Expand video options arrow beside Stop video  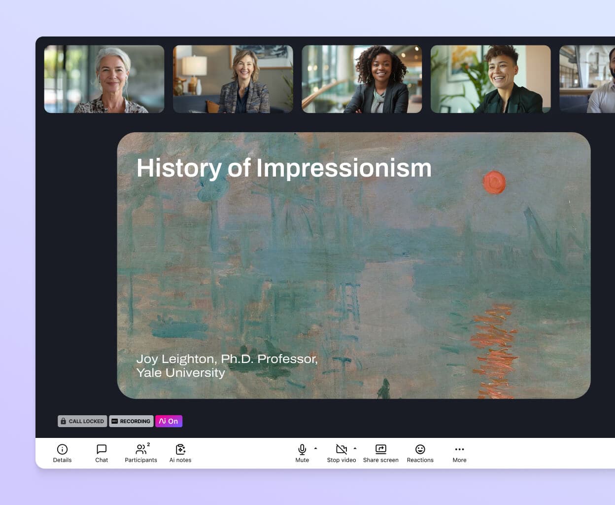(x=355, y=448)
